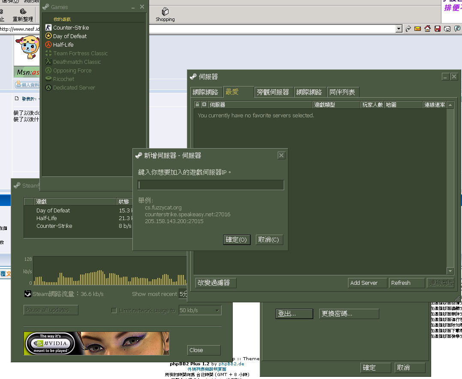Switch to the 旁觀伺服器 tab
462x379 pixels.
point(273,92)
